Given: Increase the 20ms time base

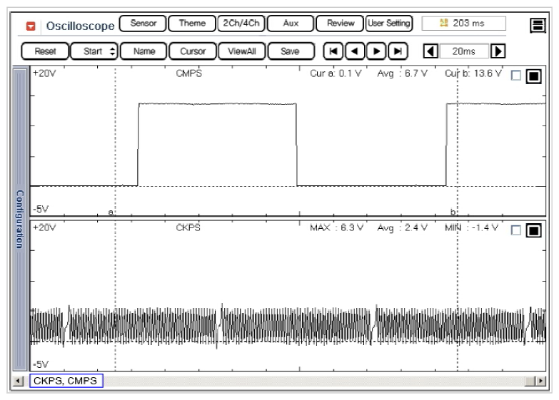Looking at the screenshot, I should pos(500,51).
